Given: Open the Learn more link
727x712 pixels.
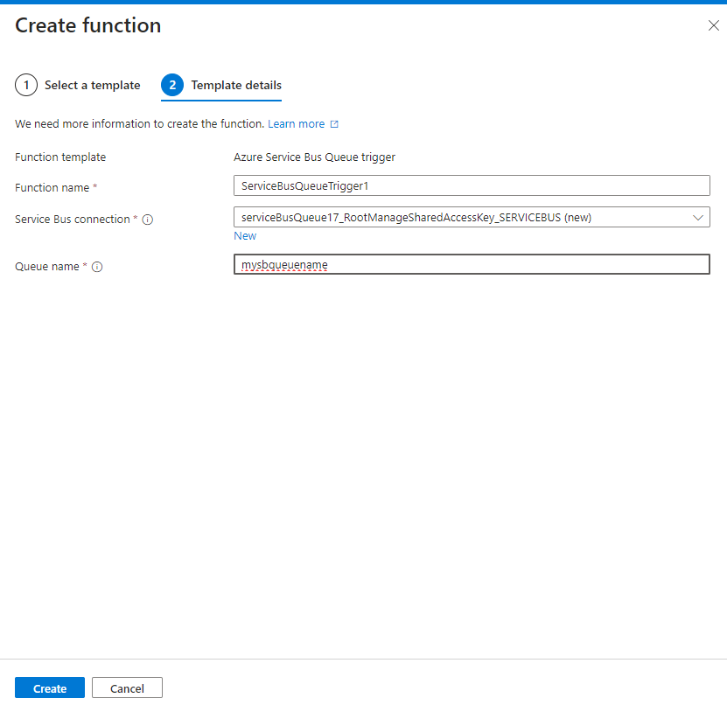Looking at the screenshot, I should click(x=297, y=123).
